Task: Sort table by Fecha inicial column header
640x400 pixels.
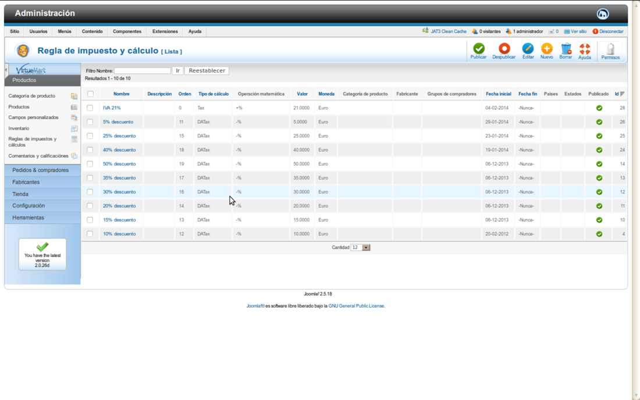Action: (499, 94)
